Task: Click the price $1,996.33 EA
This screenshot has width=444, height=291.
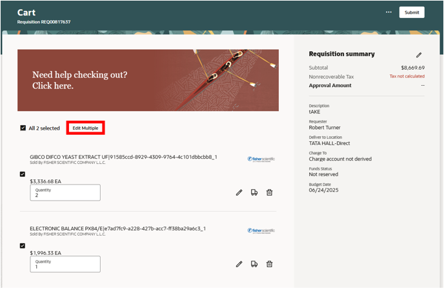Action: coord(46,253)
